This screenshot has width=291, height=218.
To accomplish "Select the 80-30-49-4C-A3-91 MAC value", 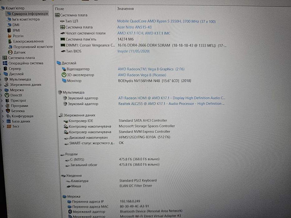I will (x=134, y=206).
